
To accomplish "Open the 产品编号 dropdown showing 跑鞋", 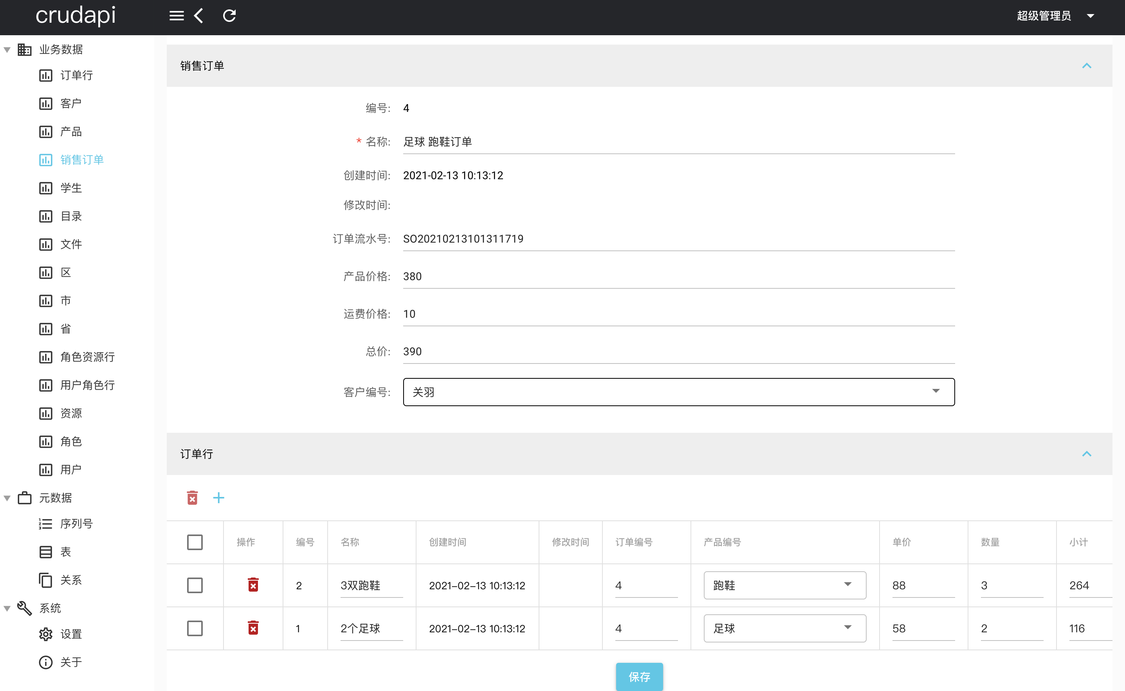I will pos(848,585).
